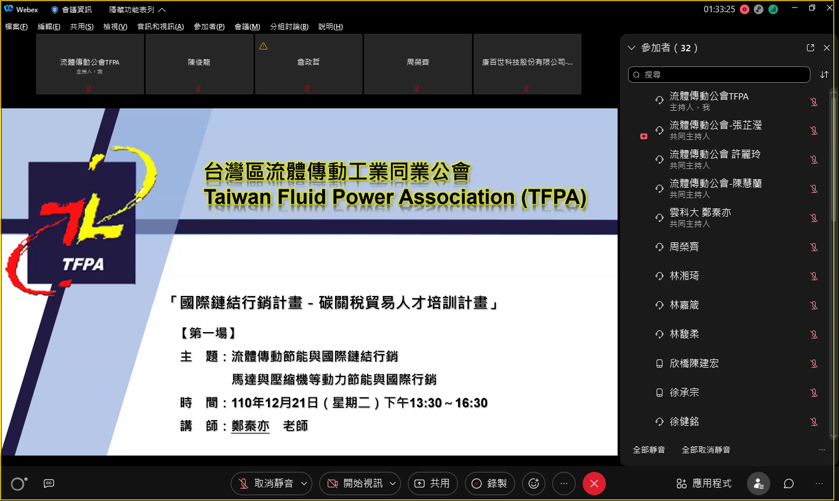Click the headset icon for 徐健銘
The height and width of the screenshot is (501, 839).
point(660,422)
